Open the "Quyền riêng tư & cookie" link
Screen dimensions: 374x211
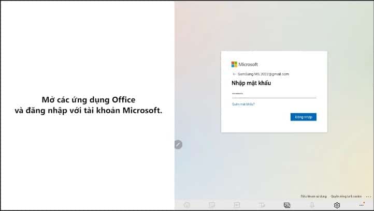[347, 197]
